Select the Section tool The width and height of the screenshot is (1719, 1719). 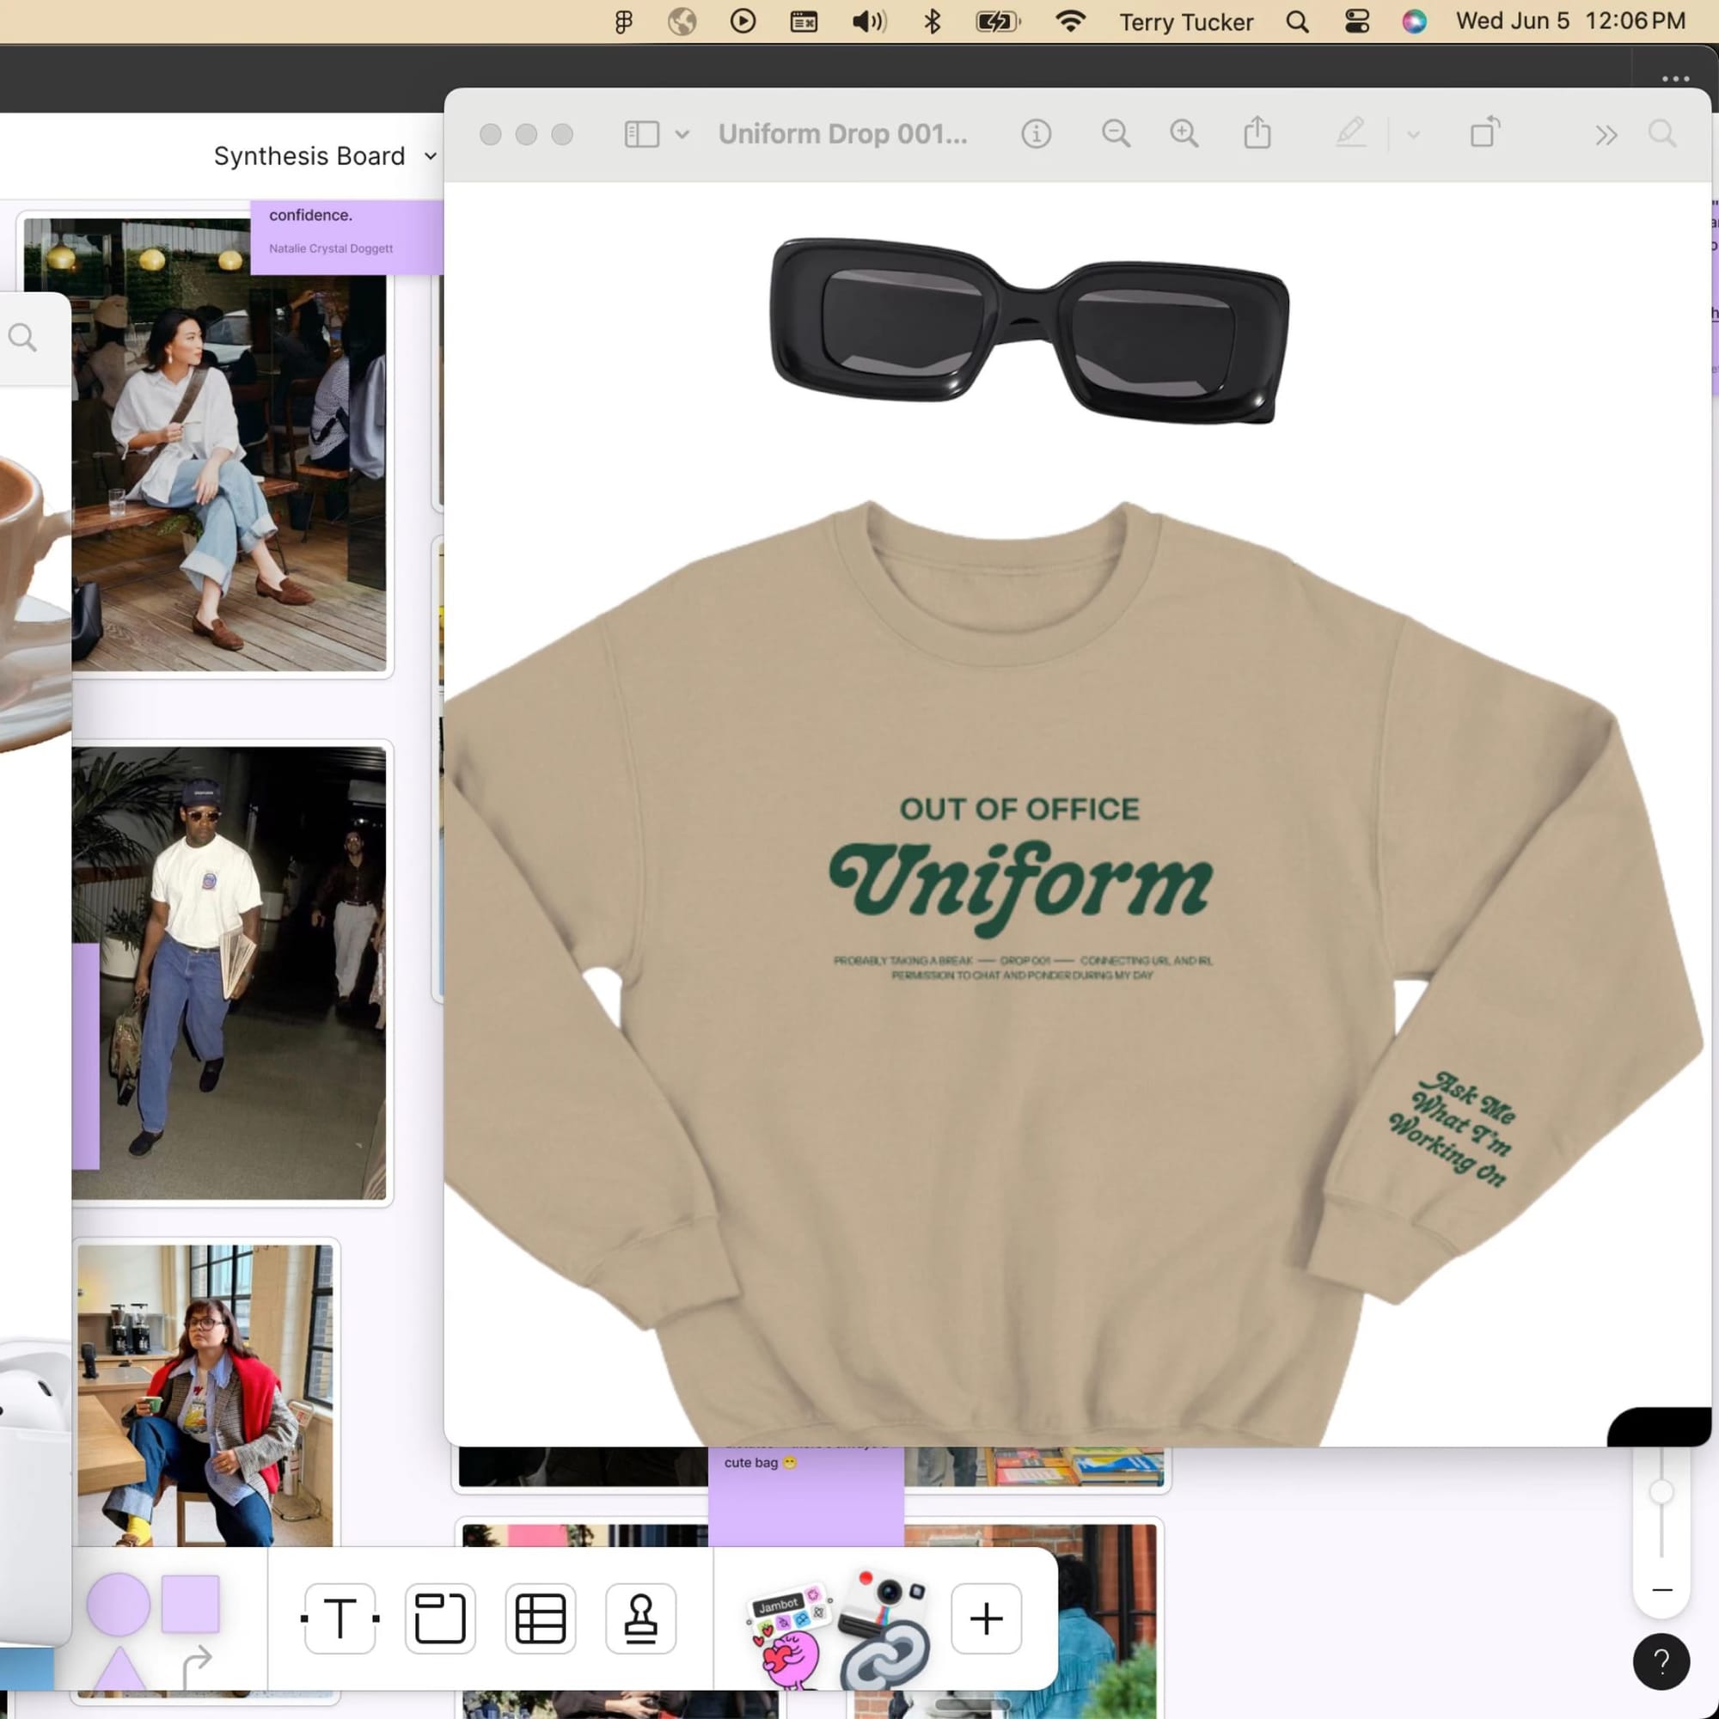440,1618
